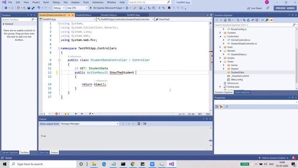Open Any CPU platform dropdown

coord(77,8)
